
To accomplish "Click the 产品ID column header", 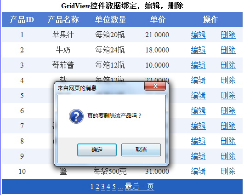I will (x=22, y=20).
